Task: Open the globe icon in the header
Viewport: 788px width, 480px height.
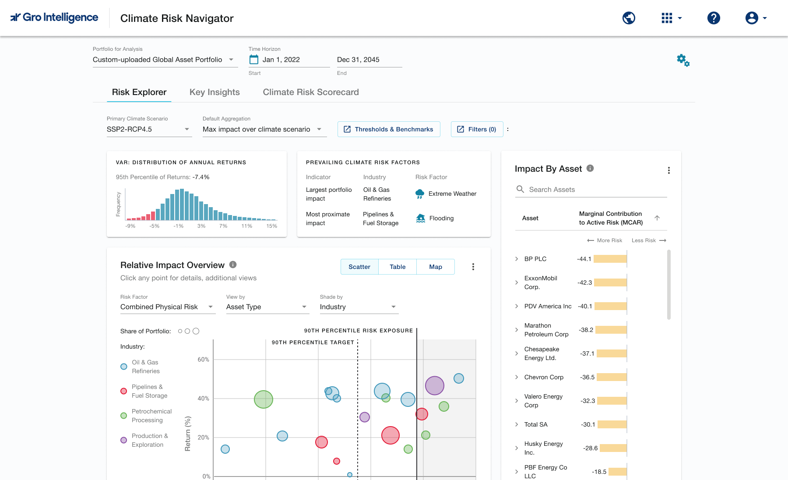Action: tap(629, 18)
